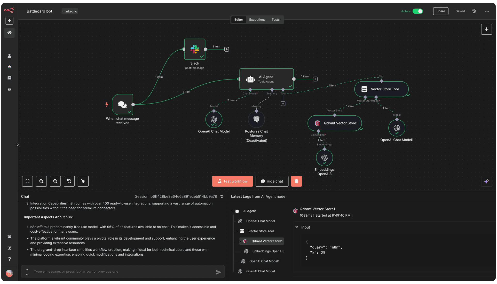Click the red trash delete button
Viewport: 497px width, 284px height.
coord(296,181)
